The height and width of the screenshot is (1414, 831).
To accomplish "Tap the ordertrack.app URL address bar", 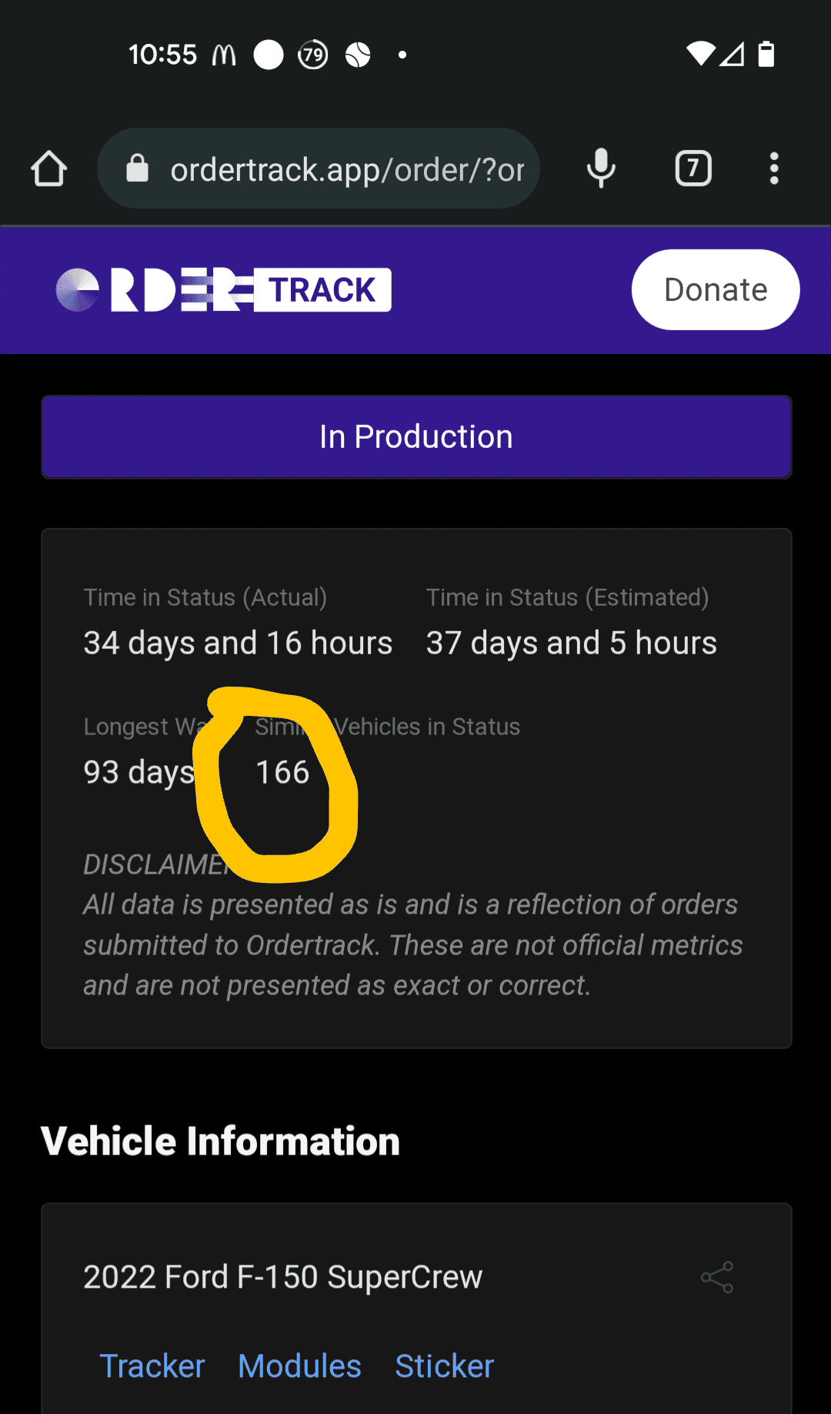I will (346, 169).
